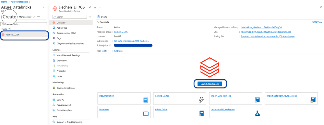Screen dimensions: 324x125
Task: Collapse the resource navigation menu chevrons
Action: [90, 17]
